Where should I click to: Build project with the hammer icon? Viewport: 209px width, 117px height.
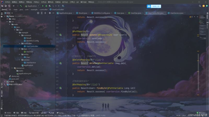[21, 6]
